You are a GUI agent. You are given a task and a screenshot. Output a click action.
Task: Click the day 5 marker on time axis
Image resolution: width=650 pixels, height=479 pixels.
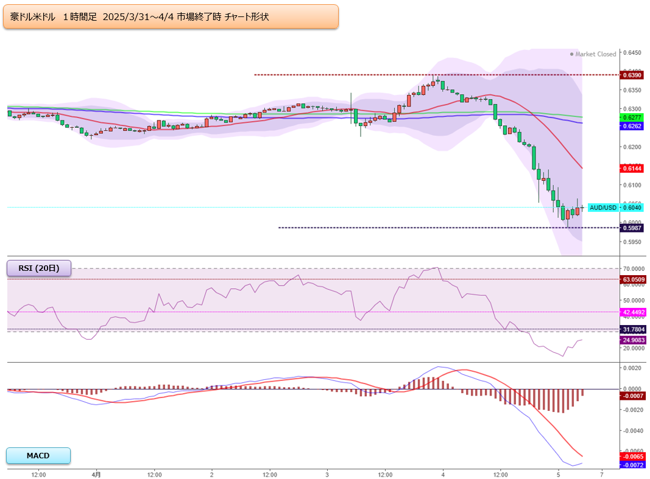click(559, 474)
